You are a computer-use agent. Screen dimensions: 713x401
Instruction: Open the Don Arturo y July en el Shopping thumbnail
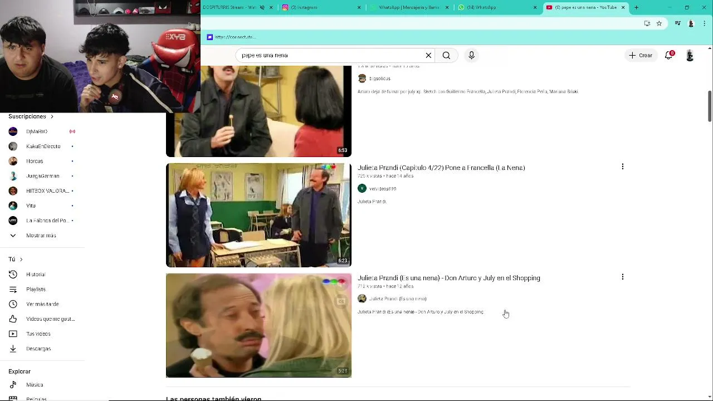(x=258, y=325)
